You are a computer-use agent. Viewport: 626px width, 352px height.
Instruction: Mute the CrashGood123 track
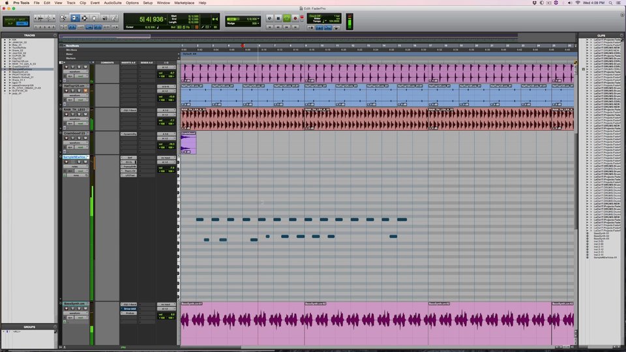(x=85, y=138)
